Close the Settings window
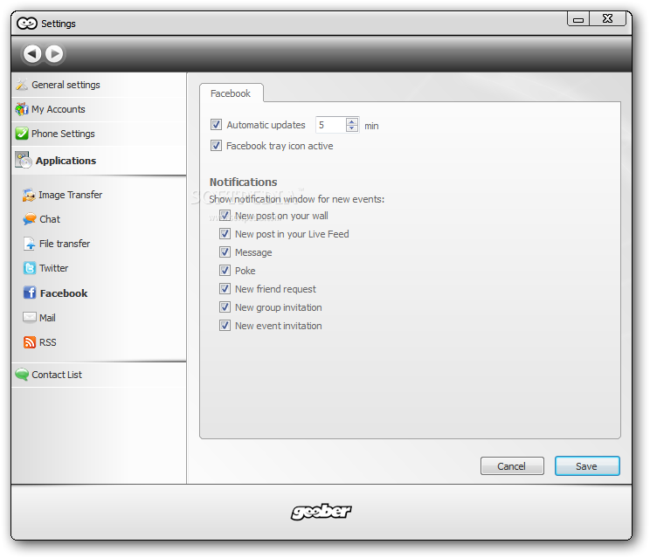The height and width of the screenshot is (558, 650). (608, 18)
